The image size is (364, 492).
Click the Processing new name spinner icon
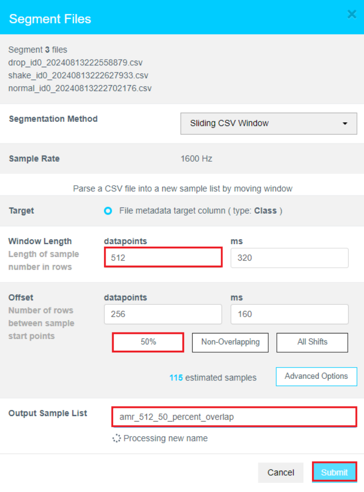coord(117,438)
